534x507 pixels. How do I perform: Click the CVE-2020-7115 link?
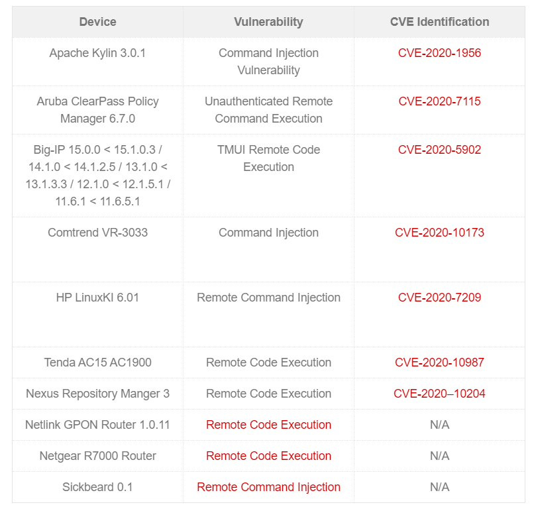click(x=439, y=101)
